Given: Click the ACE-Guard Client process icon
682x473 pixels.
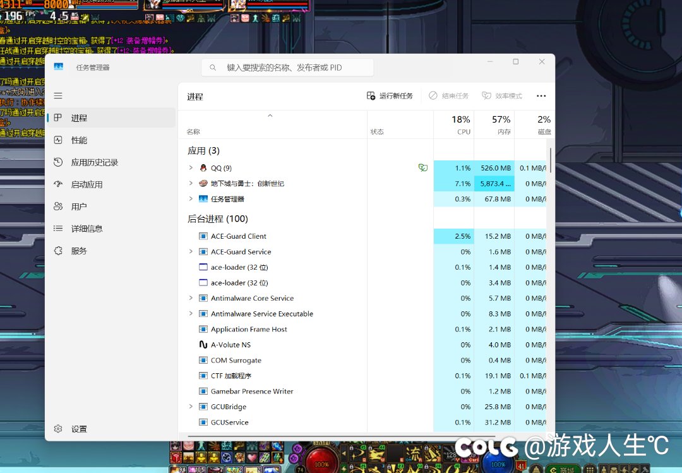Looking at the screenshot, I should (203, 236).
